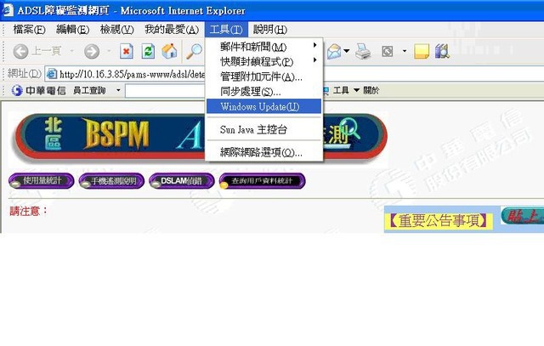
Task: Refresh the page with green arrows icon
Action: (148, 51)
